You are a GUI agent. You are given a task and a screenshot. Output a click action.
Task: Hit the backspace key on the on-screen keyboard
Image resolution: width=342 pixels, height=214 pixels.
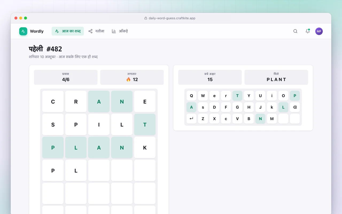tap(295, 107)
